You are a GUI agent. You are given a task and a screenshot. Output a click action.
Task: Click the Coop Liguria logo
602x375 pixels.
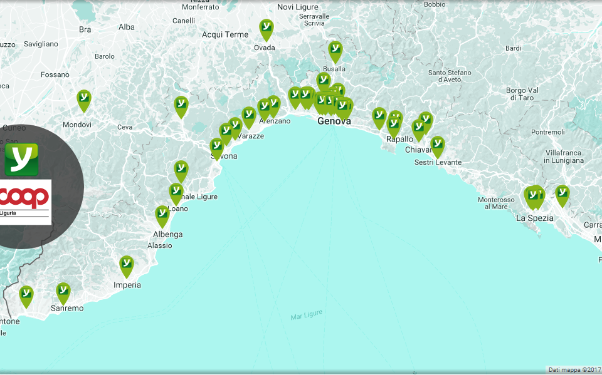click(x=25, y=199)
